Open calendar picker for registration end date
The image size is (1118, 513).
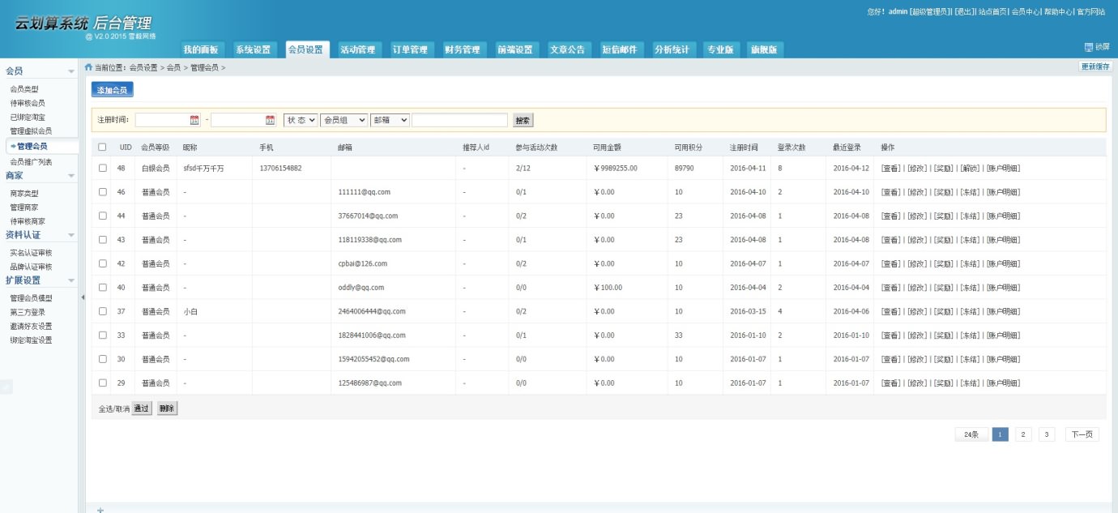271,120
